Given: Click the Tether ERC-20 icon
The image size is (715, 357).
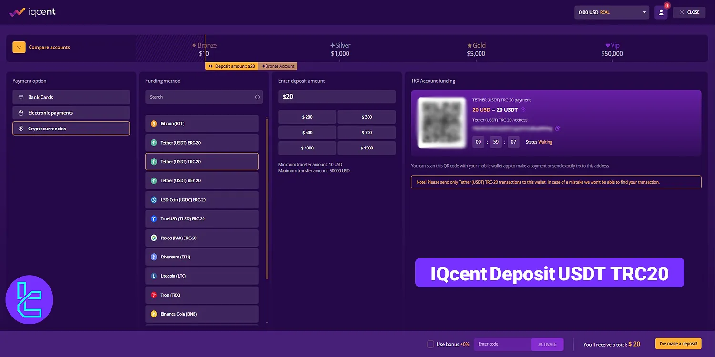Looking at the screenshot, I should (154, 143).
